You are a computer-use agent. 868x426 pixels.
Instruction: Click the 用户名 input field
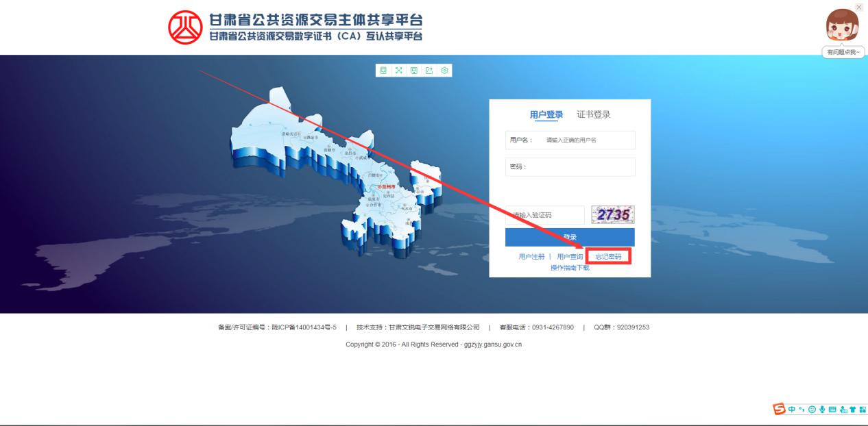click(x=586, y=140)
